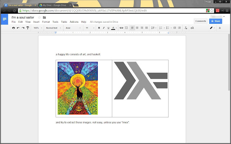Click the red extension icon in Chrome toolbar
This screenshot has height=144, width=231.
[x=218, y=10]
